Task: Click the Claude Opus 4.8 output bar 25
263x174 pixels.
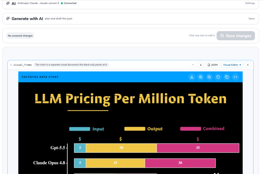Action: coord(115,163)
